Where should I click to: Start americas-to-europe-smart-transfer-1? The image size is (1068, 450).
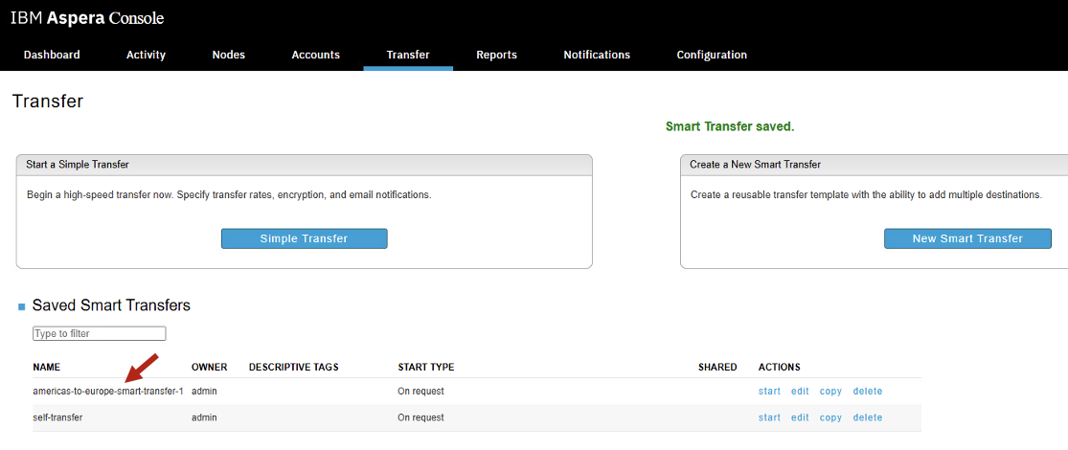pyautogui.click(x=769, y=392)
